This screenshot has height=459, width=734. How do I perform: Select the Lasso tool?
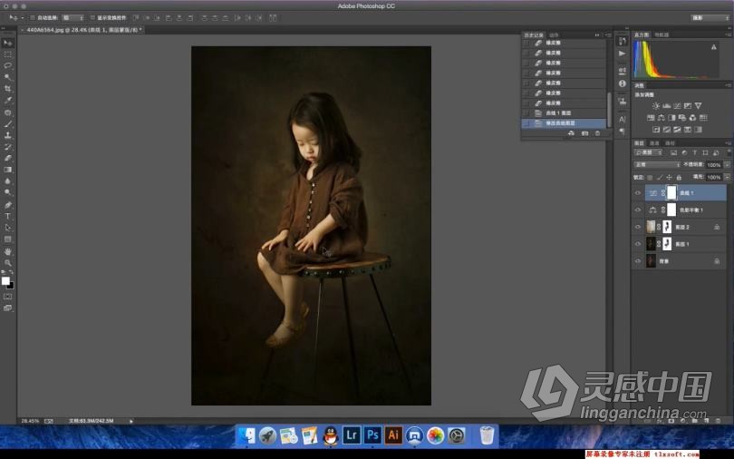(x=7, y=66)
